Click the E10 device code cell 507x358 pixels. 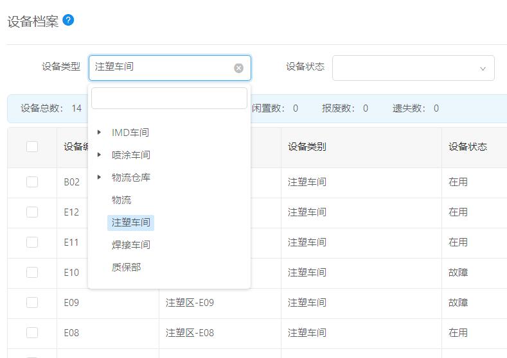click(71, 273)
